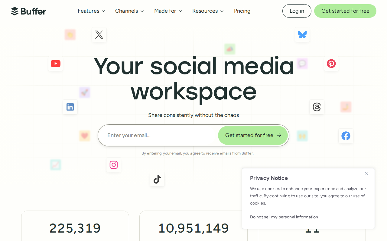Click the LinkedIn icon
Viewport: 387px width, 241px height.
coord(70,107)
